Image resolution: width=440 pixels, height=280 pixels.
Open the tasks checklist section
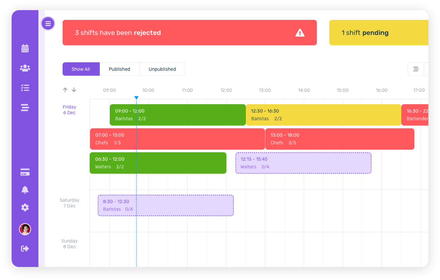(25, 88)
